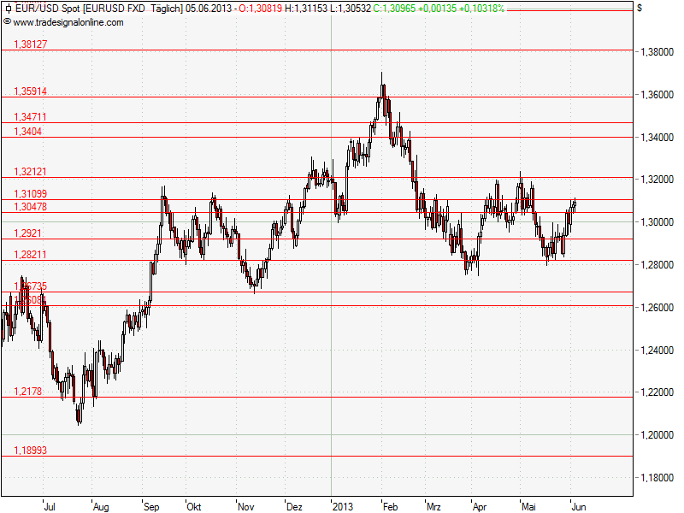Select the Jul label on the time axis
Screen dimensions: 684x513
coord(51,505)
